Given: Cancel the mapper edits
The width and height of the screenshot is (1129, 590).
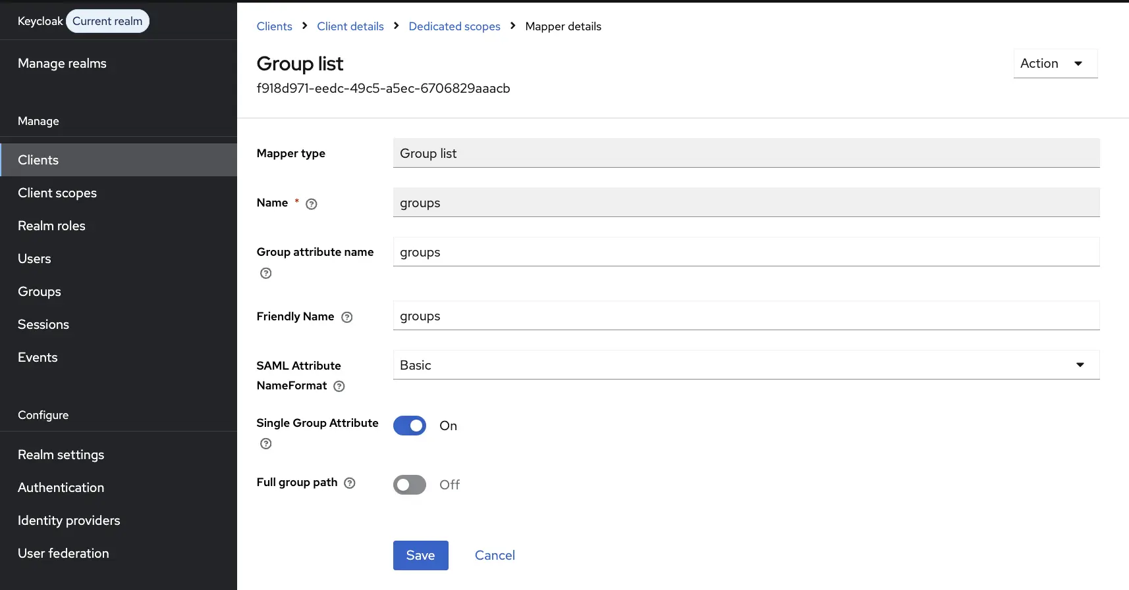Looking at the screenshot, I should coord(495,555).
